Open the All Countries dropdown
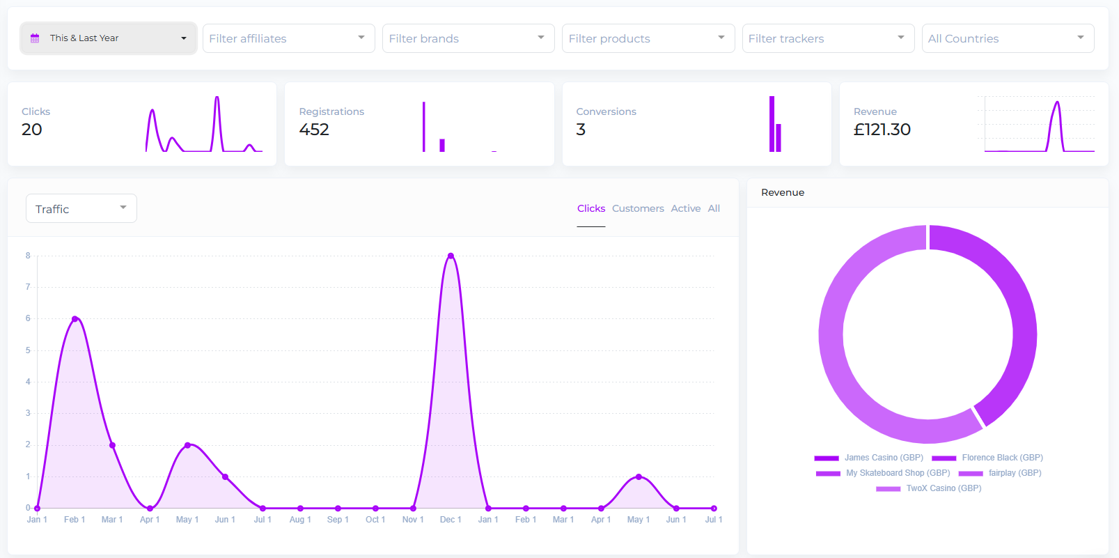 (x=1008, y=38)
